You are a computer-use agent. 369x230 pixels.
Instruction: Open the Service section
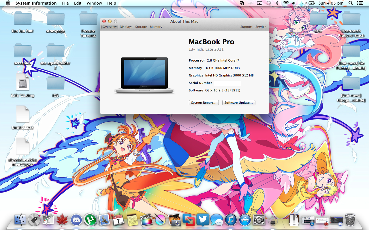pos(261,27)
